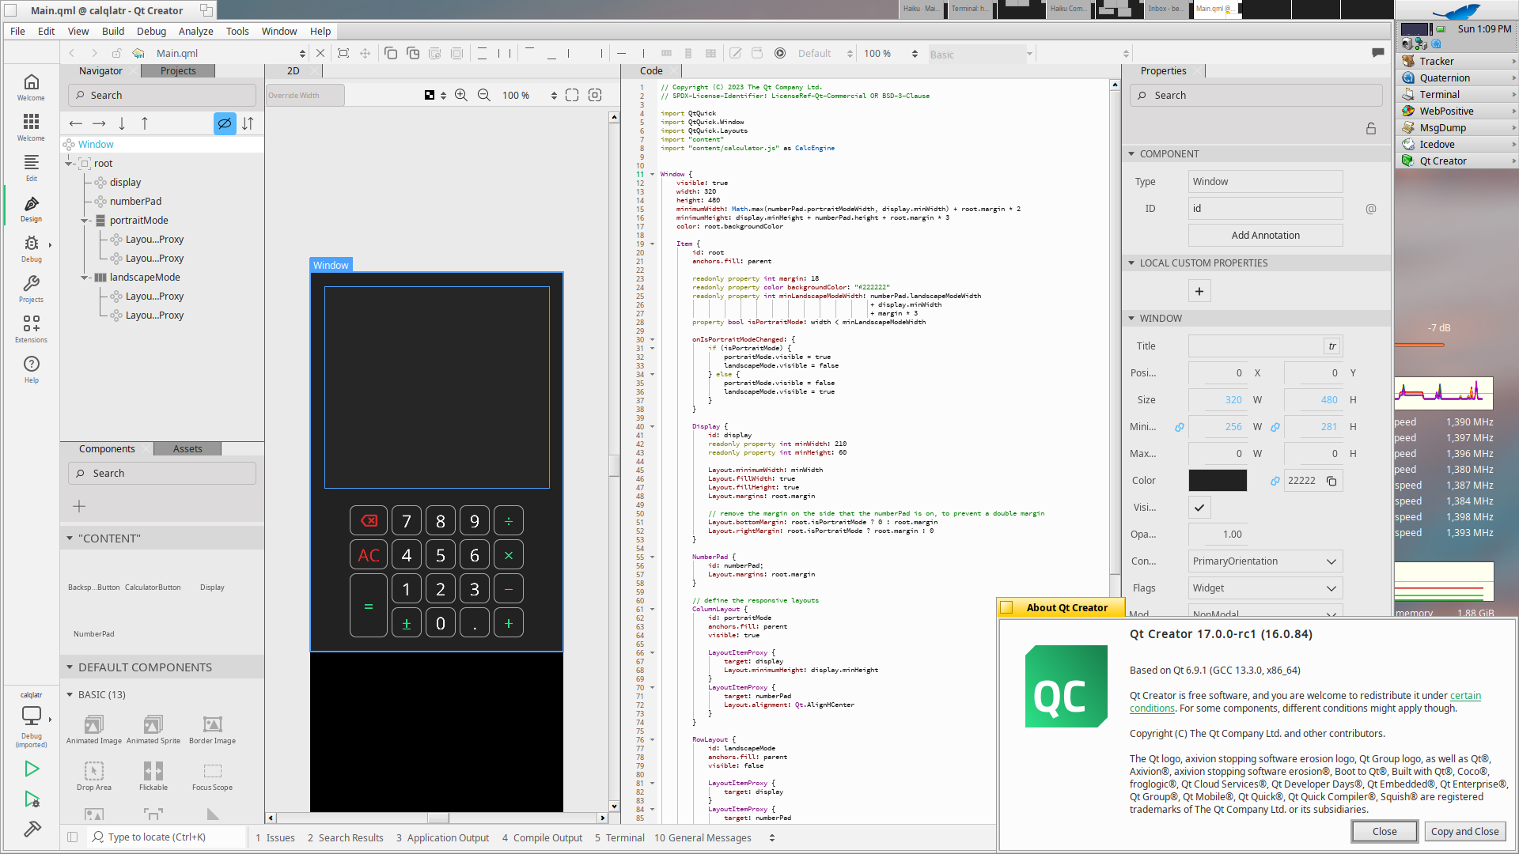Click the green Run button
Viewport: 1519px width, 854px height.
(32, 769)
